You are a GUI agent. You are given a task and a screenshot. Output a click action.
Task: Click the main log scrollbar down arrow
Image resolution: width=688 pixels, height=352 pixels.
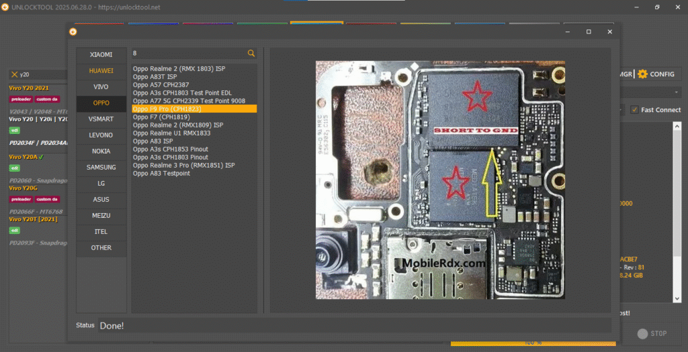(x=677, y=298)
